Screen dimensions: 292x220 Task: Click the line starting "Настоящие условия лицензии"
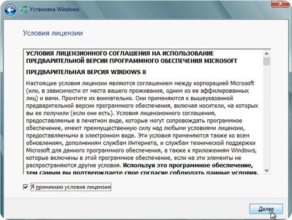[x=140, y=83]
